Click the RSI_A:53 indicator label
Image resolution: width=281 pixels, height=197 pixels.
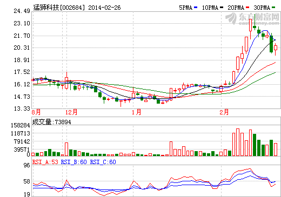coord(45,162)
